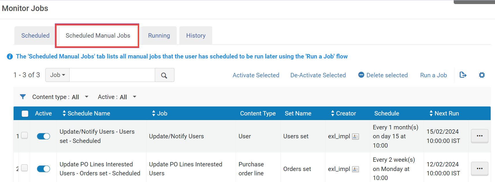Screen dimensions: 495x182
Task: Open creator card icon for Users set row
Action: tap(356, 137)
